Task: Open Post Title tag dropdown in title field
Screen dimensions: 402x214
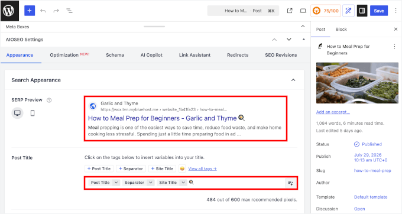Action: [x=116, y=183]
